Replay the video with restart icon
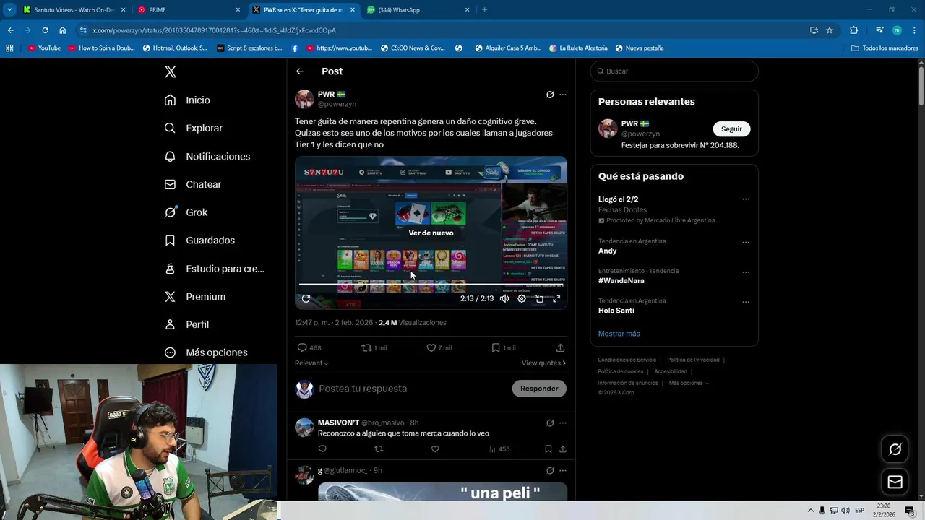Viewport: 925px width, 520px height. 306,298
